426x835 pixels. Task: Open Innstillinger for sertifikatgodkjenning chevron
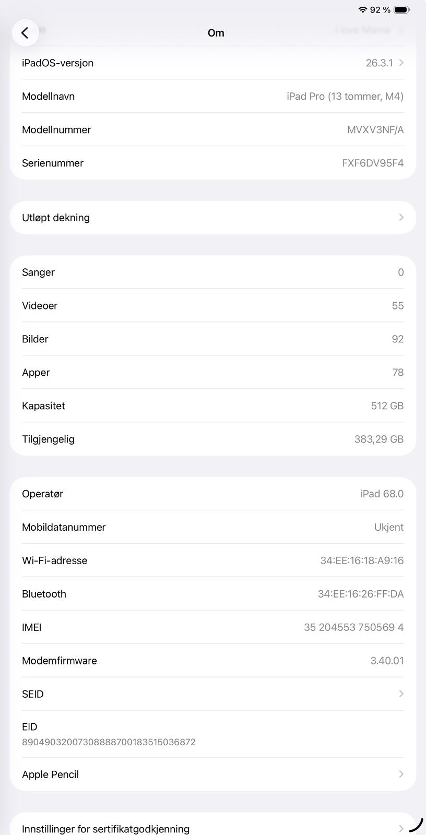[401, 828]
